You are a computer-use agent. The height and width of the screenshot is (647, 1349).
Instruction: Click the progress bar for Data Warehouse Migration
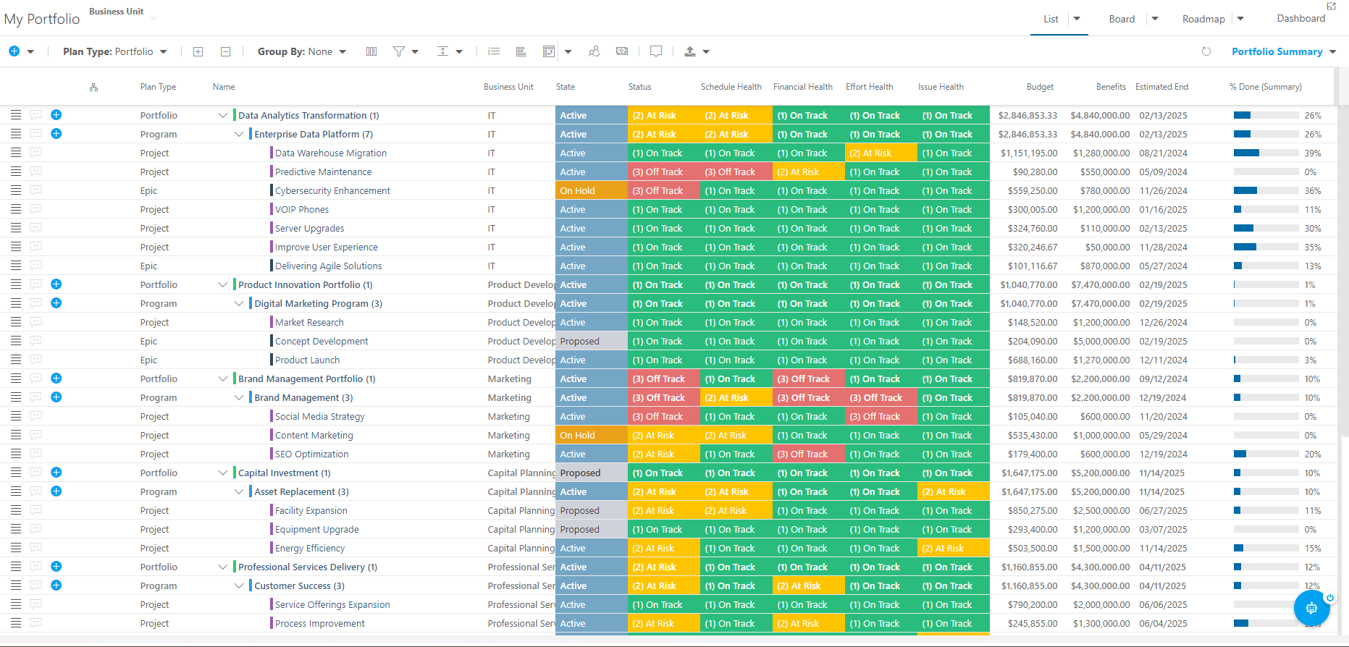(1266, 153)
